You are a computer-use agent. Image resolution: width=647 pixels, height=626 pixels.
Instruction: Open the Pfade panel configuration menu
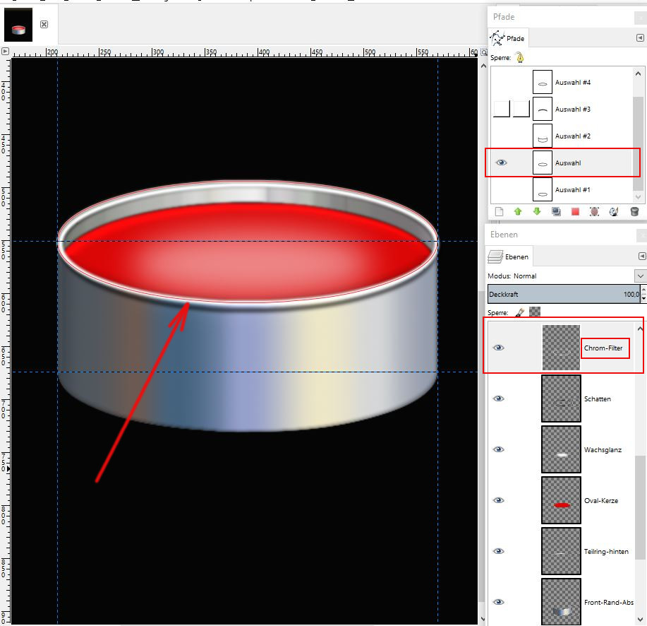point(641,38)
